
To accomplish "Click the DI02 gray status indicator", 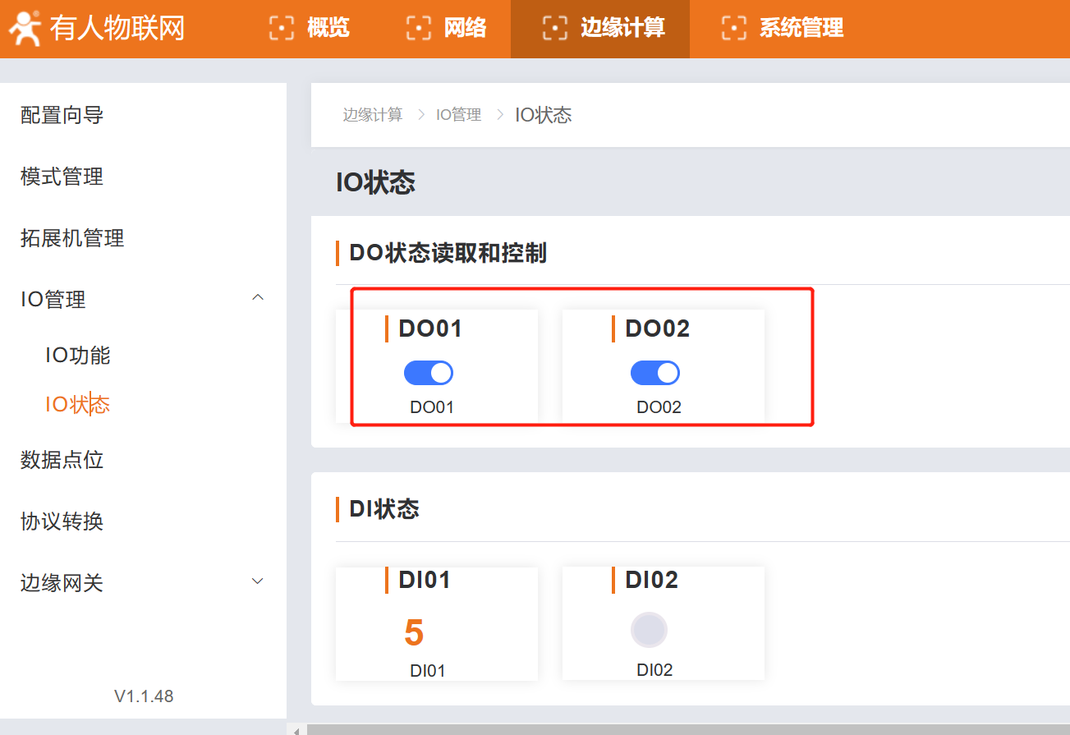I will click(x=649, y=630).
